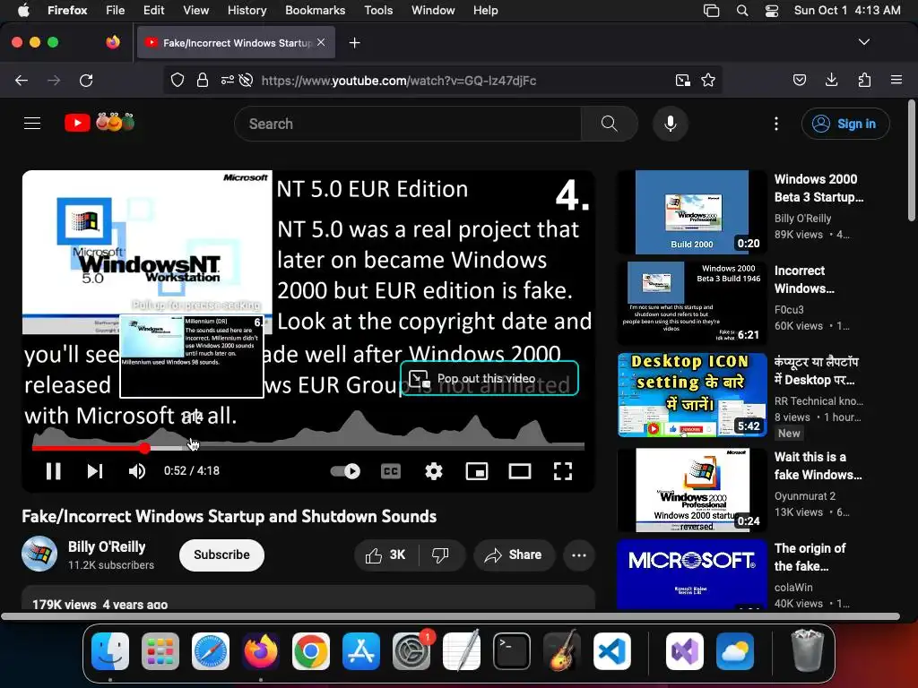Search with your voice microphone
Viewport: 918px width, 688px height.
point(671,124)
